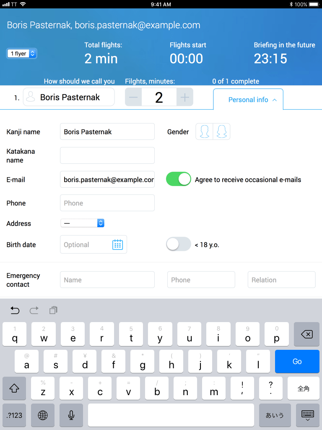Image resolution: width=322 pixels, height=430 pixels.
Task: Hide the keyboard with dismiss key
Action: pyautogui.click(x=308, y=415)
